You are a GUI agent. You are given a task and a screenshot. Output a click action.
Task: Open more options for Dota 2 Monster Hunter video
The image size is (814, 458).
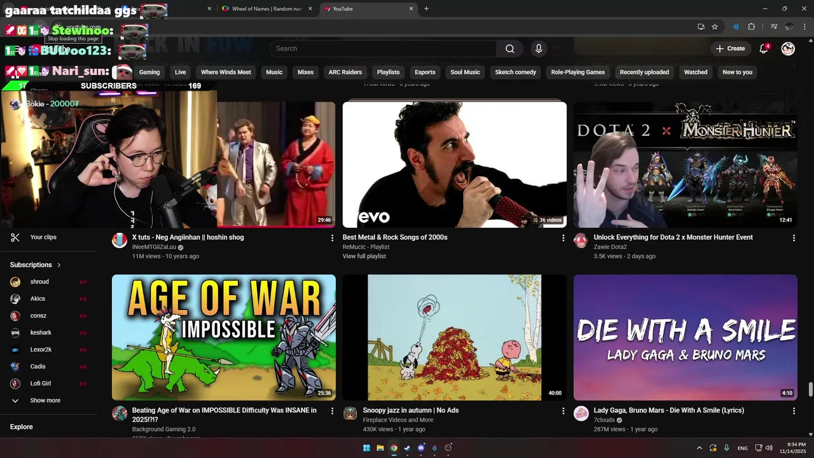pyautogui.click(x=794, y=238)
